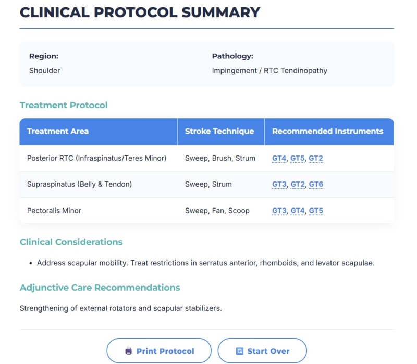Open GT5 link in Pectoralis Minor row
Viewport: 417px width, 364px height.
(x=316, y=211)
